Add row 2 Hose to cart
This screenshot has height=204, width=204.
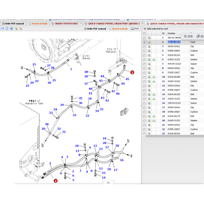[149, 42]
